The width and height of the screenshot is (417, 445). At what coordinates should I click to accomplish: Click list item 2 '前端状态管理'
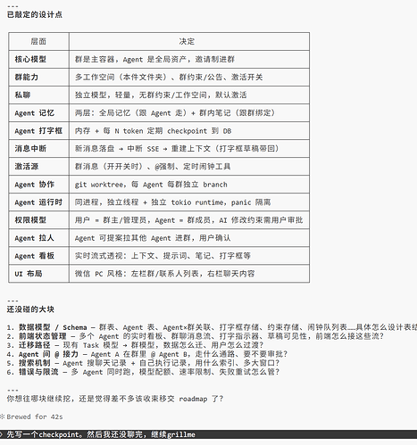196,336
